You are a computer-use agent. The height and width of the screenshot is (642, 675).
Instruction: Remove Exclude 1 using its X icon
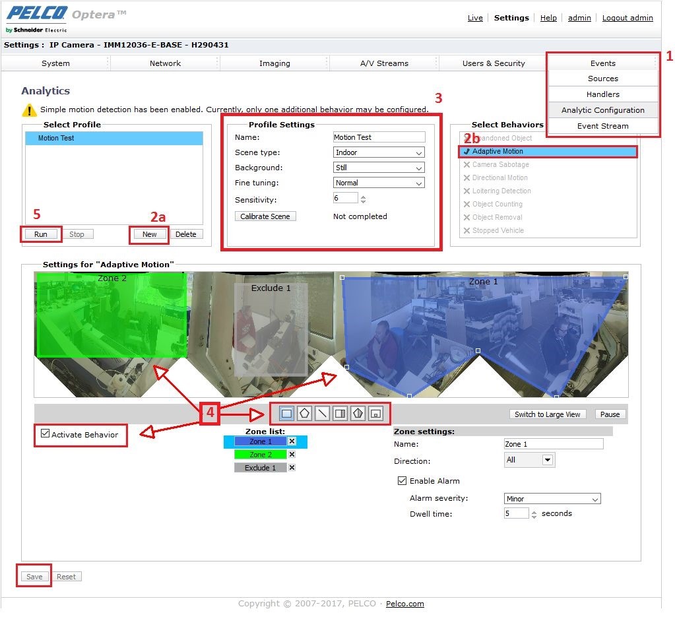tap(292, 468)
